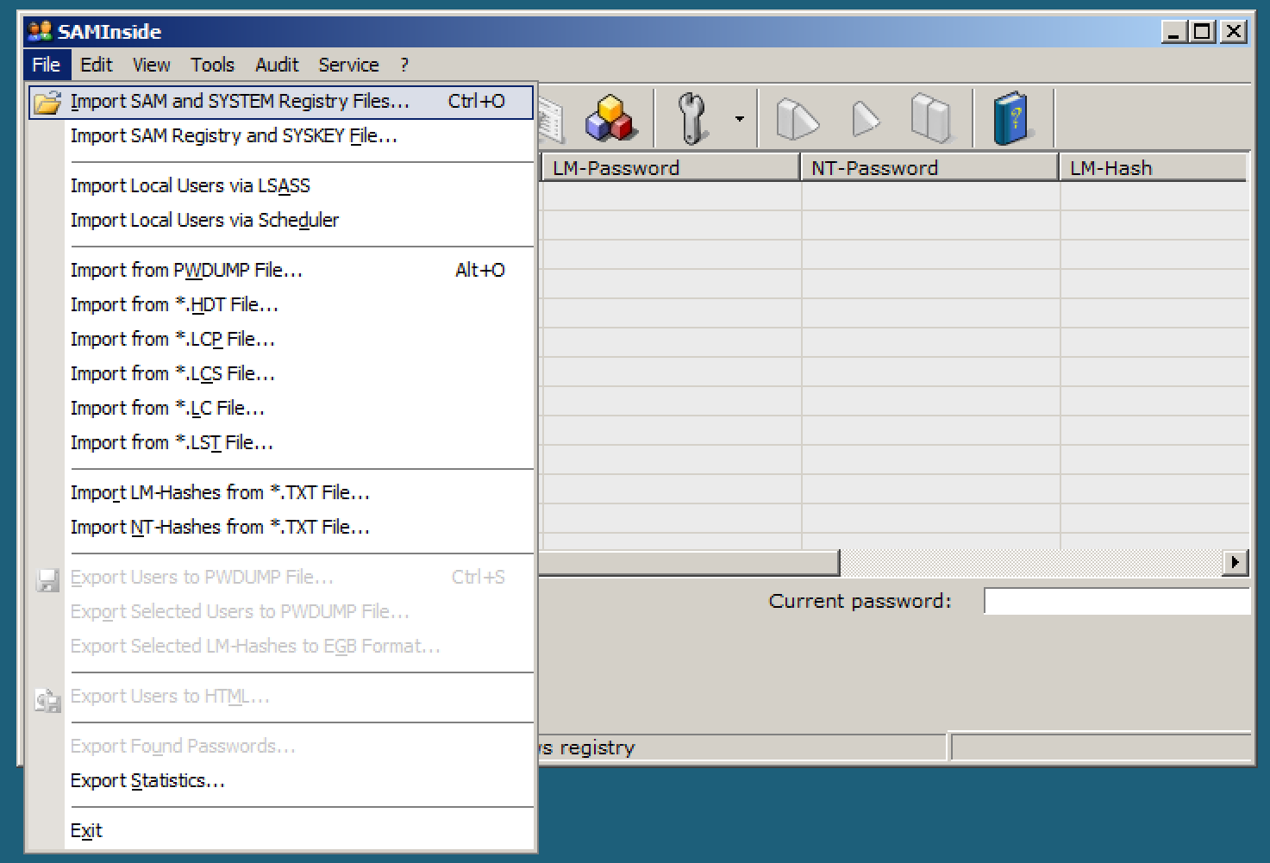Open the Audit menu
The height and width of the screenshot is (863, 1270).
(x=277, y=65)
